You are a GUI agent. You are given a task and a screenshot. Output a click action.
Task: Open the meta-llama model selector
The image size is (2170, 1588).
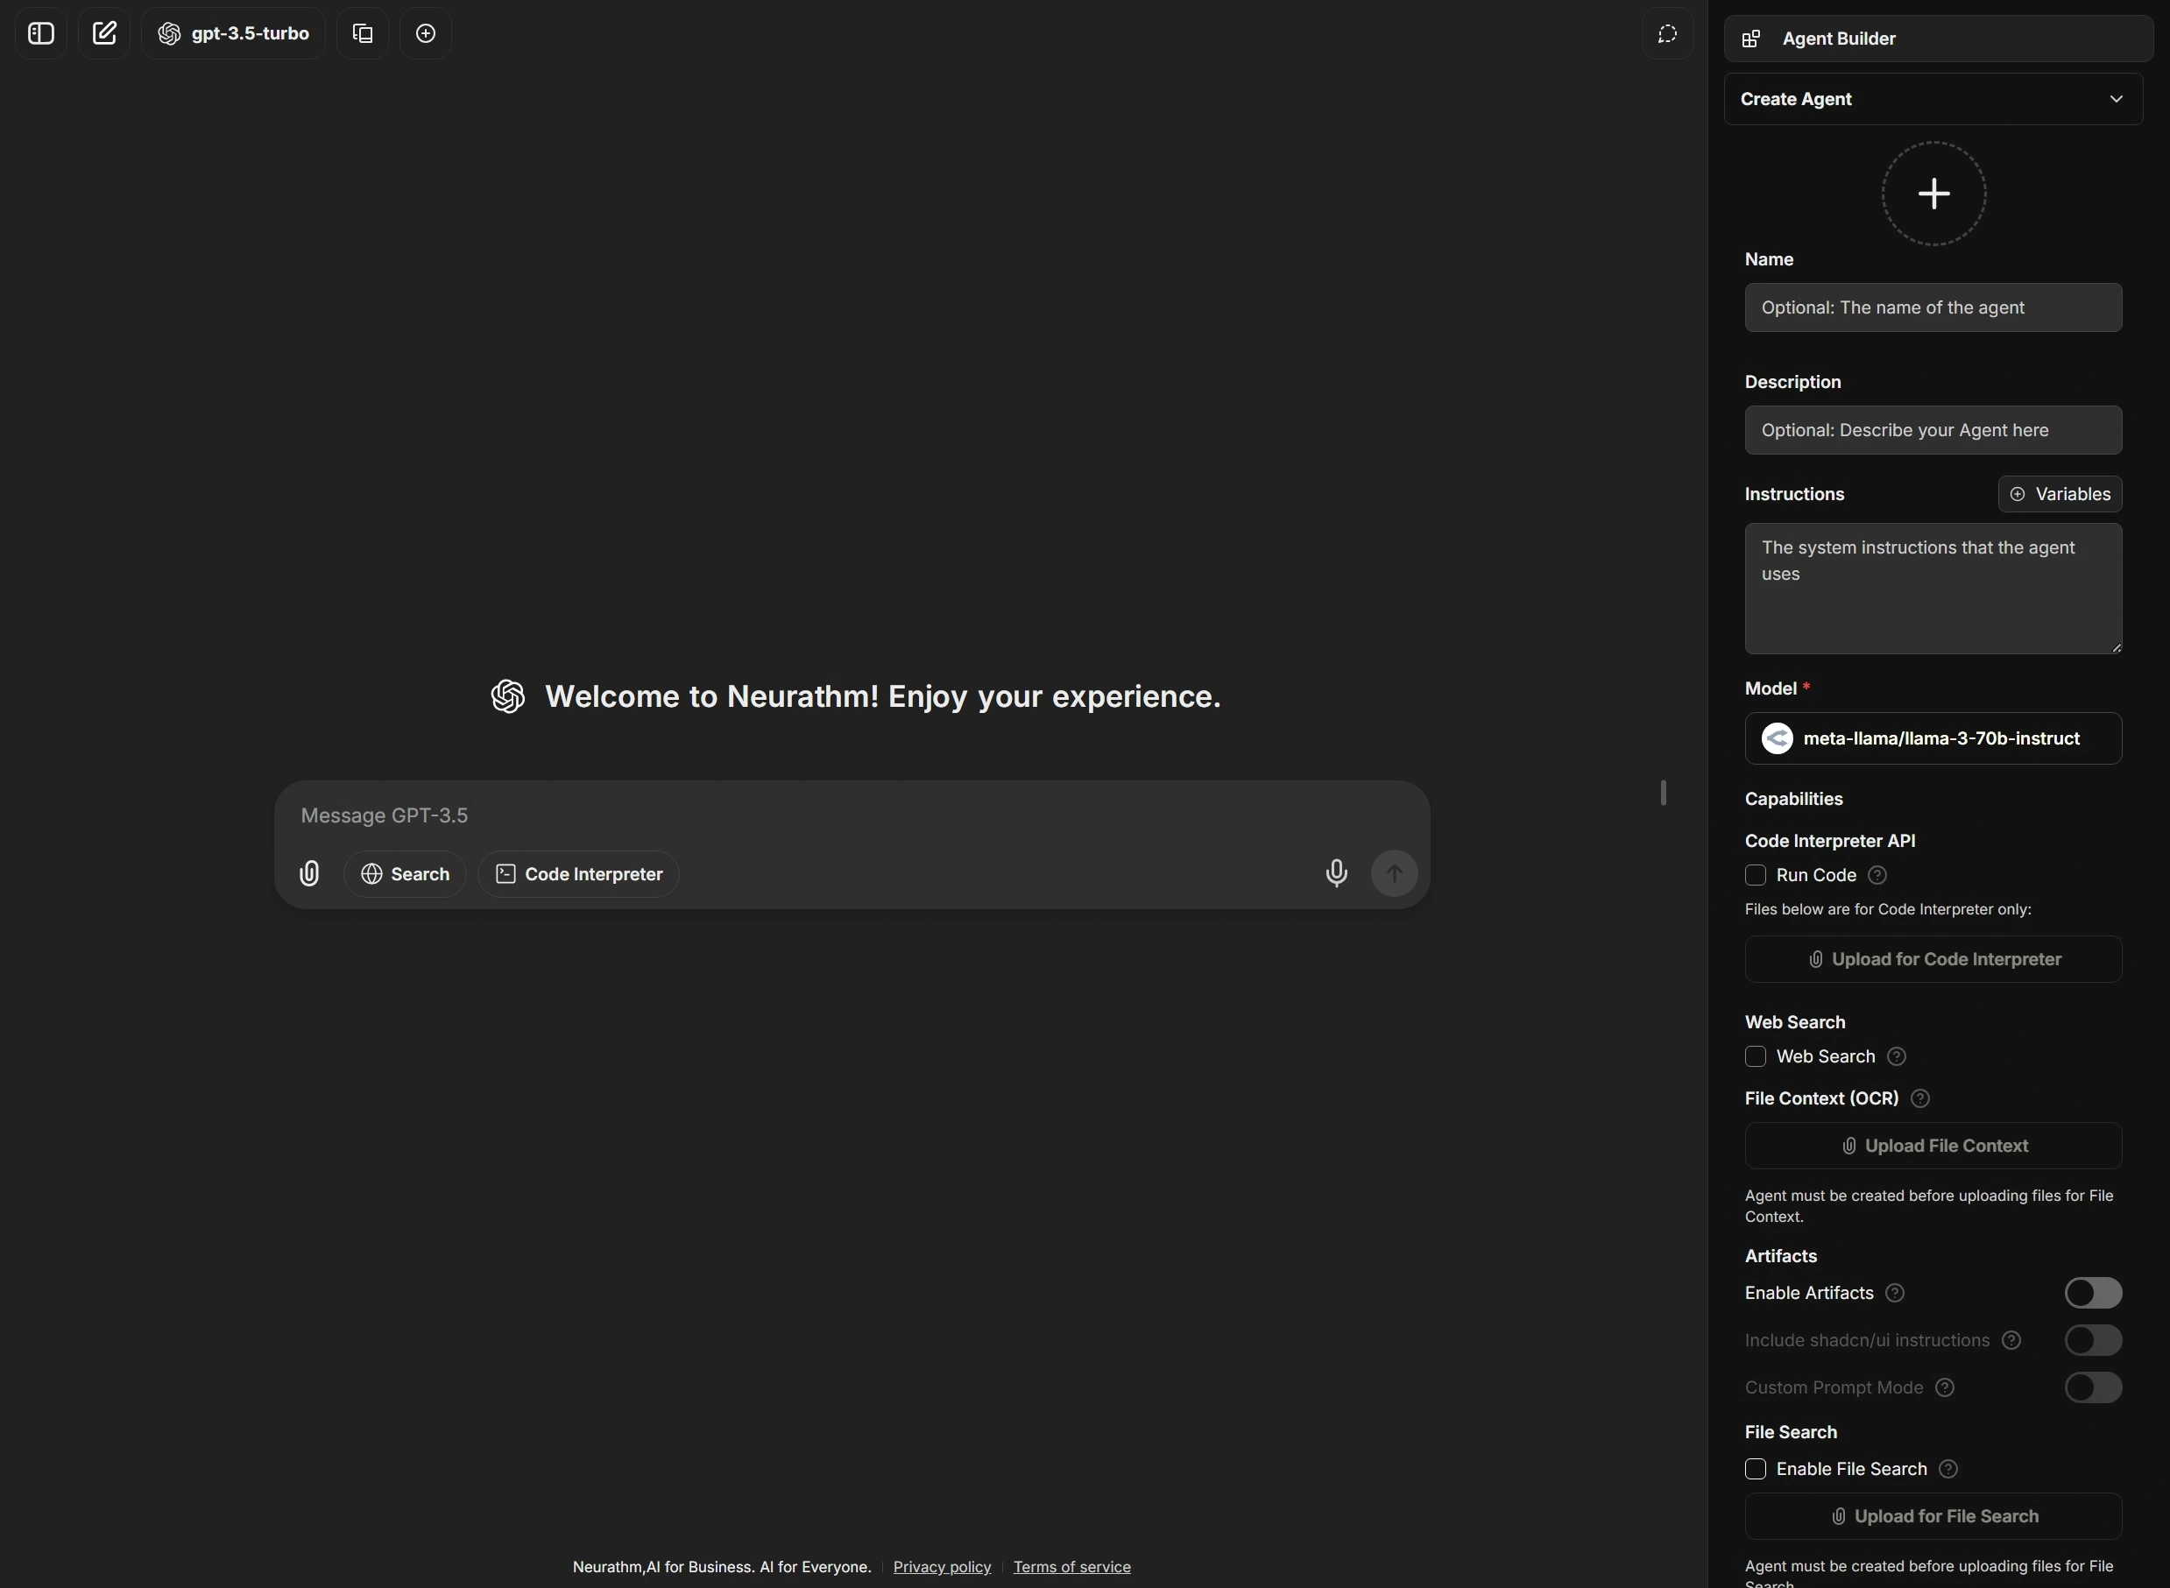(1933, 738)
